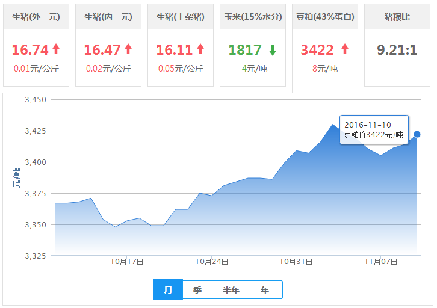Click the -4元/吨 change text

pyautogui.click(x=253, y=69)
